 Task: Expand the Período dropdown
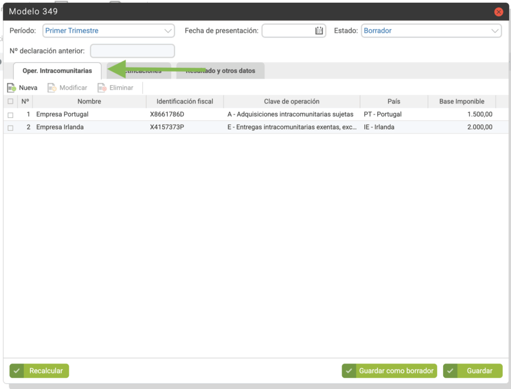point(168,31)
